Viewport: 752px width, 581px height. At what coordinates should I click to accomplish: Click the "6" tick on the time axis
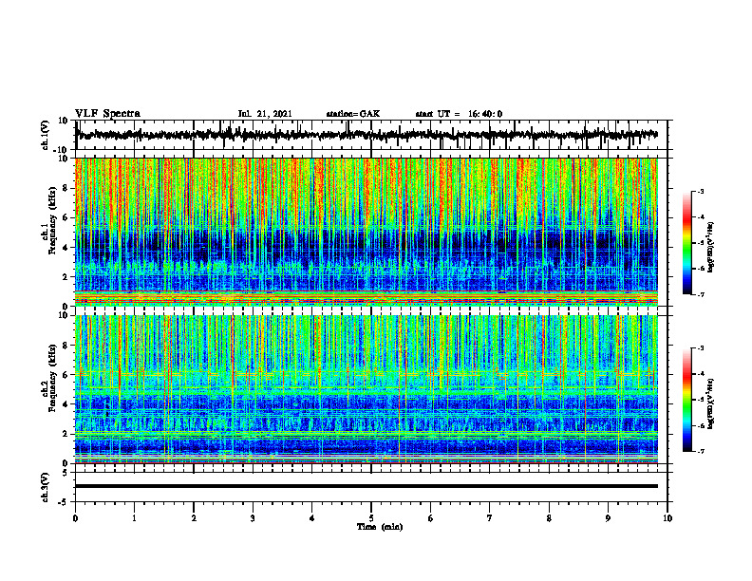click(431, 518)
